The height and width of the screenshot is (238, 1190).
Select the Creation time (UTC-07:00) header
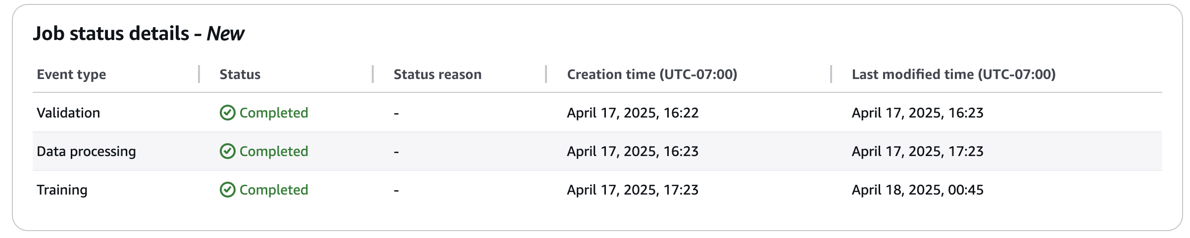tap(652, 75)
